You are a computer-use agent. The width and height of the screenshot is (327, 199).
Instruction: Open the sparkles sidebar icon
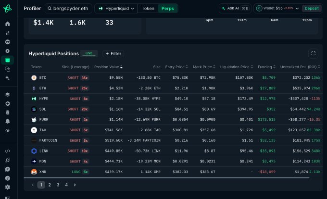(x=8, y=78)
